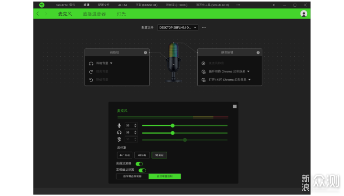
Task: Click the counter-clockwise 降低音量 rotate icon
Action: coord(91,80)
